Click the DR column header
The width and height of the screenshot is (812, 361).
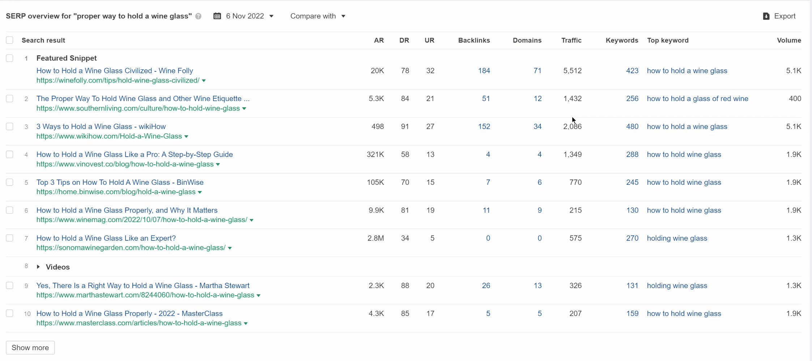pos(404,40)
